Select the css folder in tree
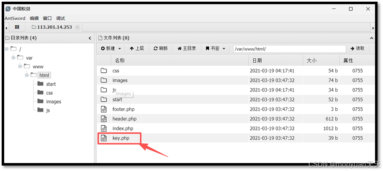The width and height of the screenshot is (383, 171). [49, 93]
